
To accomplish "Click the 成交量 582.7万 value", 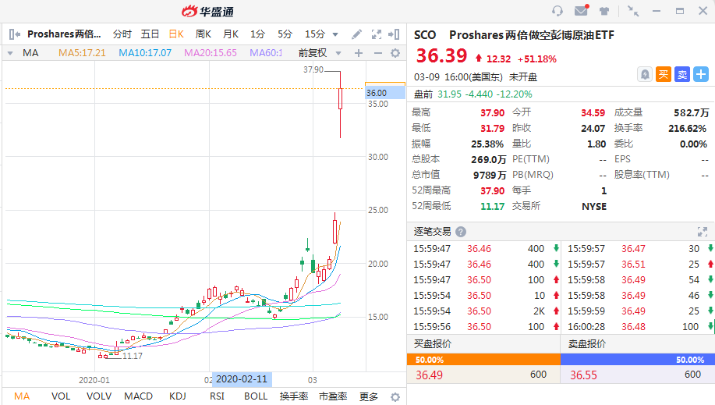I will click(x=692, y=113).
